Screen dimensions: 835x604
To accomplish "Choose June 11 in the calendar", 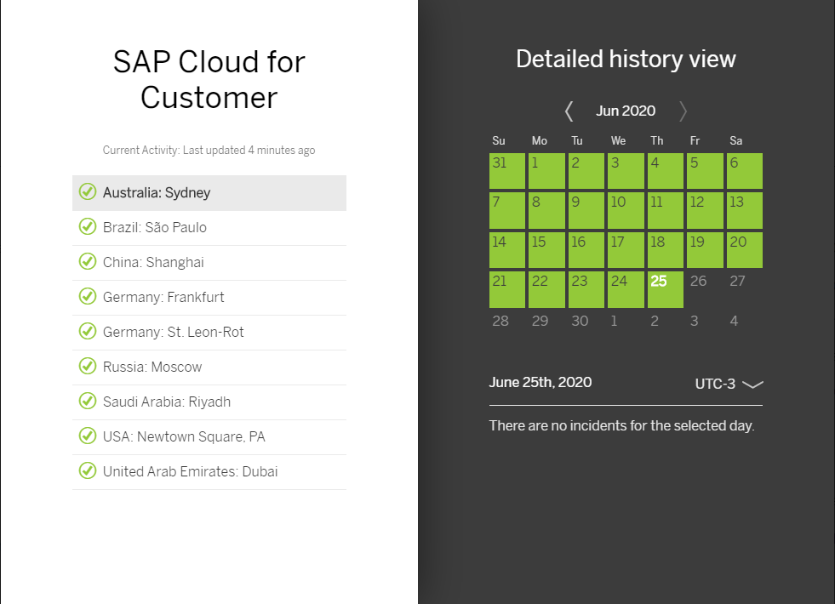I will (x=666, y=211).
